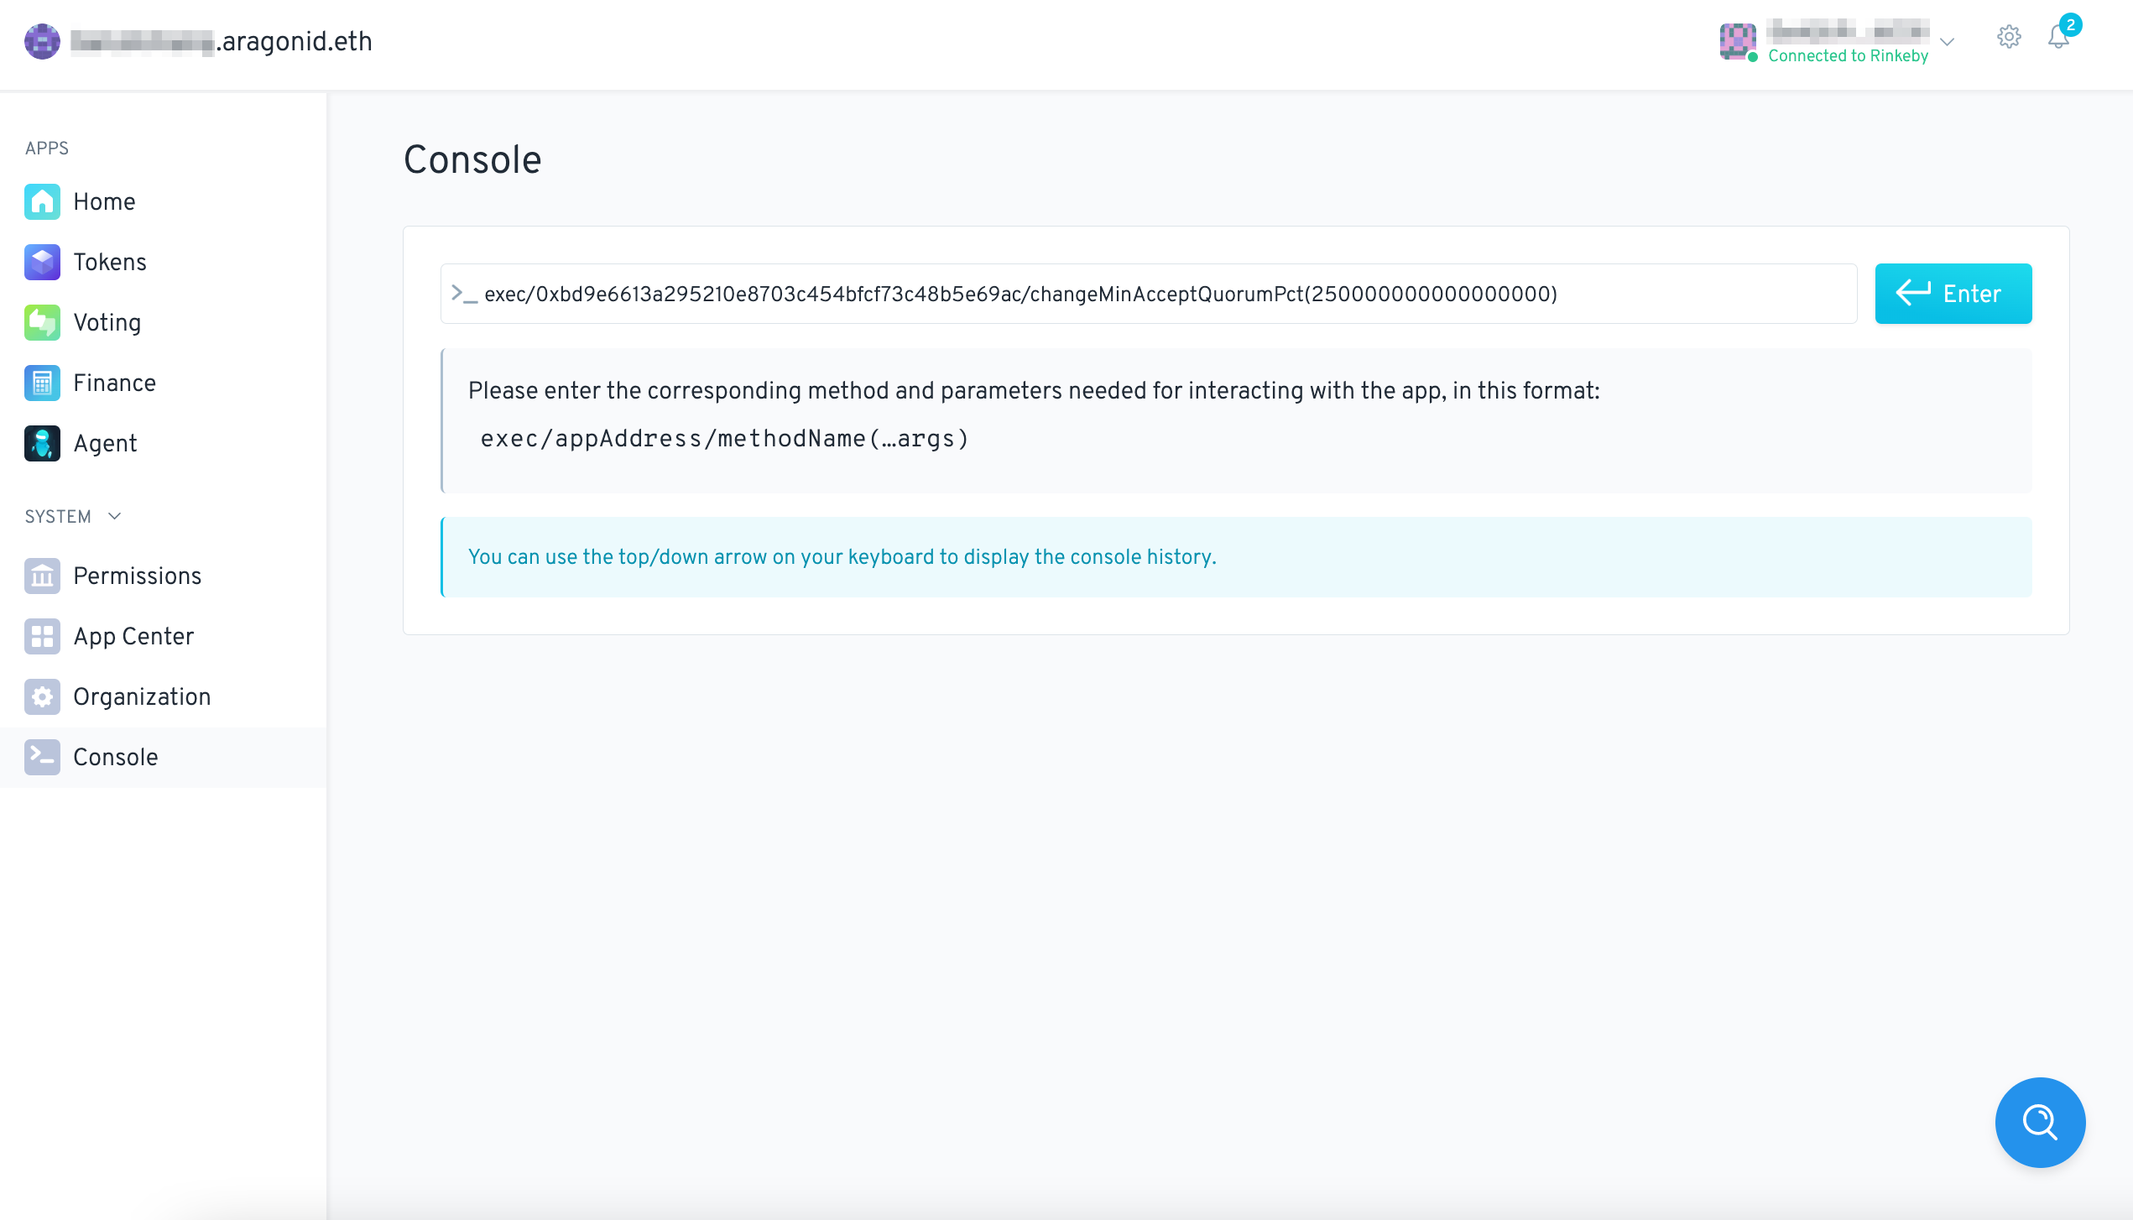Select Organization in the sidebar
The height and width of the screenshot is (1220, 2133).
[142, 696]
